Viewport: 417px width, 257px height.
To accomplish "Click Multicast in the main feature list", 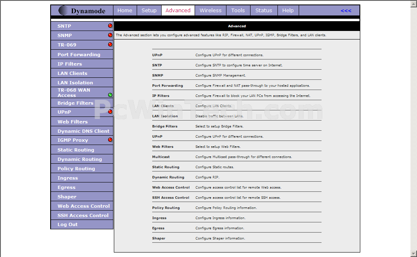I will coord(161,157).
